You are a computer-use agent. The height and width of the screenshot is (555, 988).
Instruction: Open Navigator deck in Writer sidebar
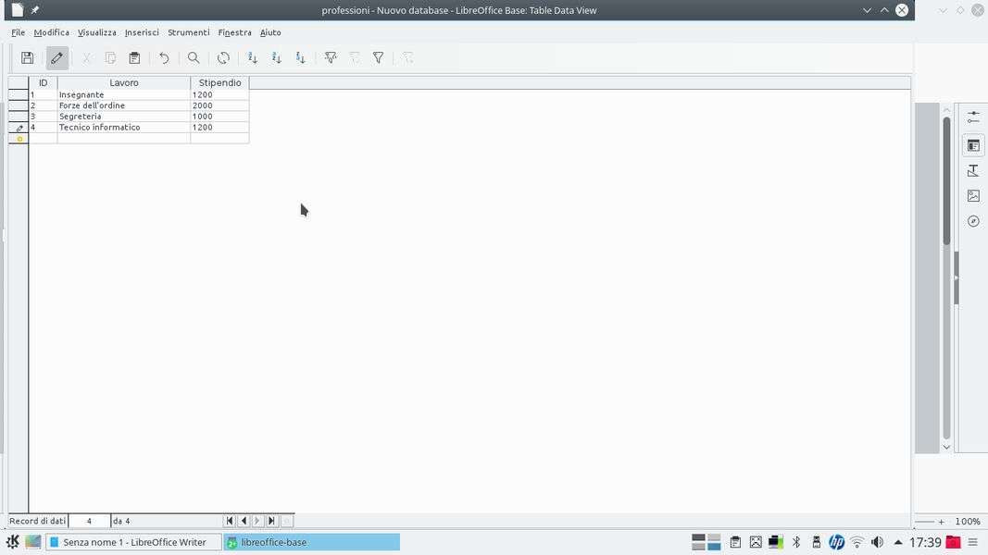973,221
